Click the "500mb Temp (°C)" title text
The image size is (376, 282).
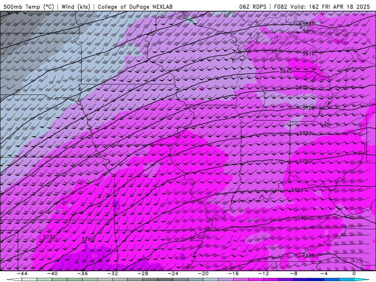tap(29, 7)
